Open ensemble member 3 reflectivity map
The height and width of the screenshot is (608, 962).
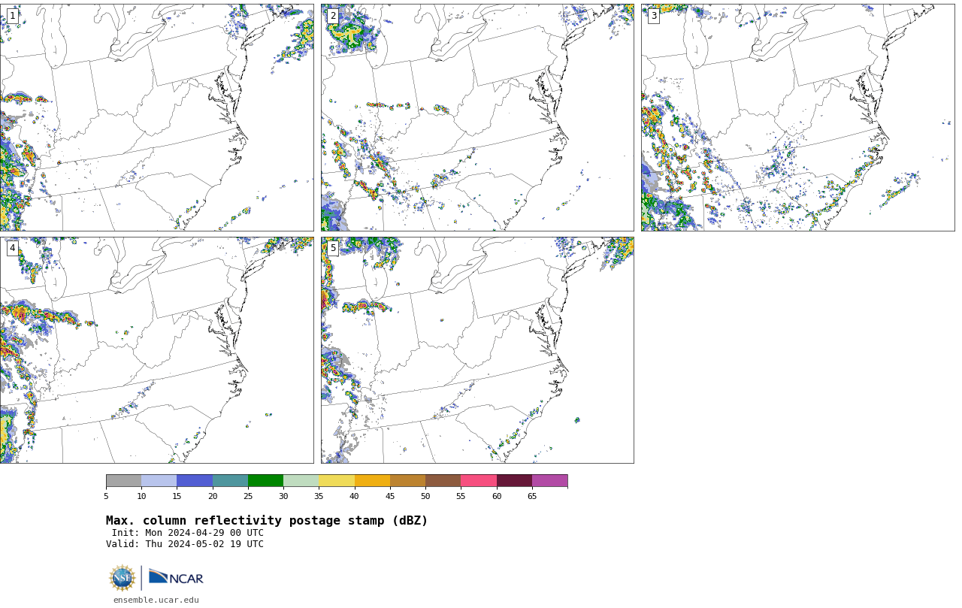click(x=797, y=117)
